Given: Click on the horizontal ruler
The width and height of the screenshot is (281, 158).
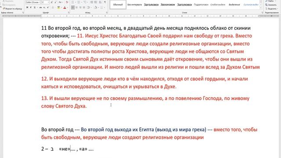Looking at the screenshot, I should 140,16.
